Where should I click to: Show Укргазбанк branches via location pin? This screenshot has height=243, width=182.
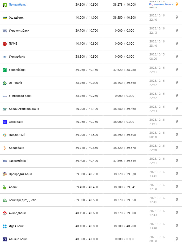point(177,57)
